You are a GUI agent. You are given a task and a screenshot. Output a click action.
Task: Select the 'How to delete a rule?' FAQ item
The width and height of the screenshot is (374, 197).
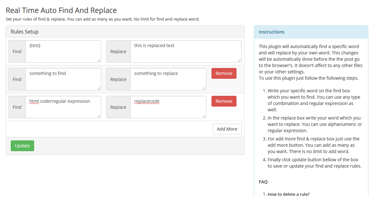pyautogui.click(x=288, y=194)
